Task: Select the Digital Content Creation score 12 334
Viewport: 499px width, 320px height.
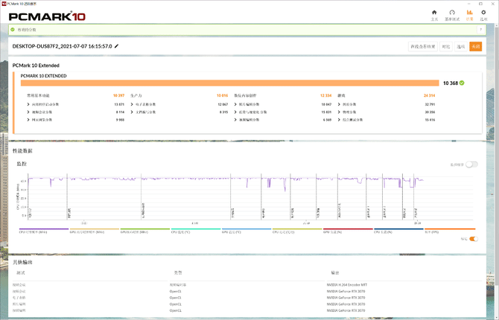Action: point(326,95)
